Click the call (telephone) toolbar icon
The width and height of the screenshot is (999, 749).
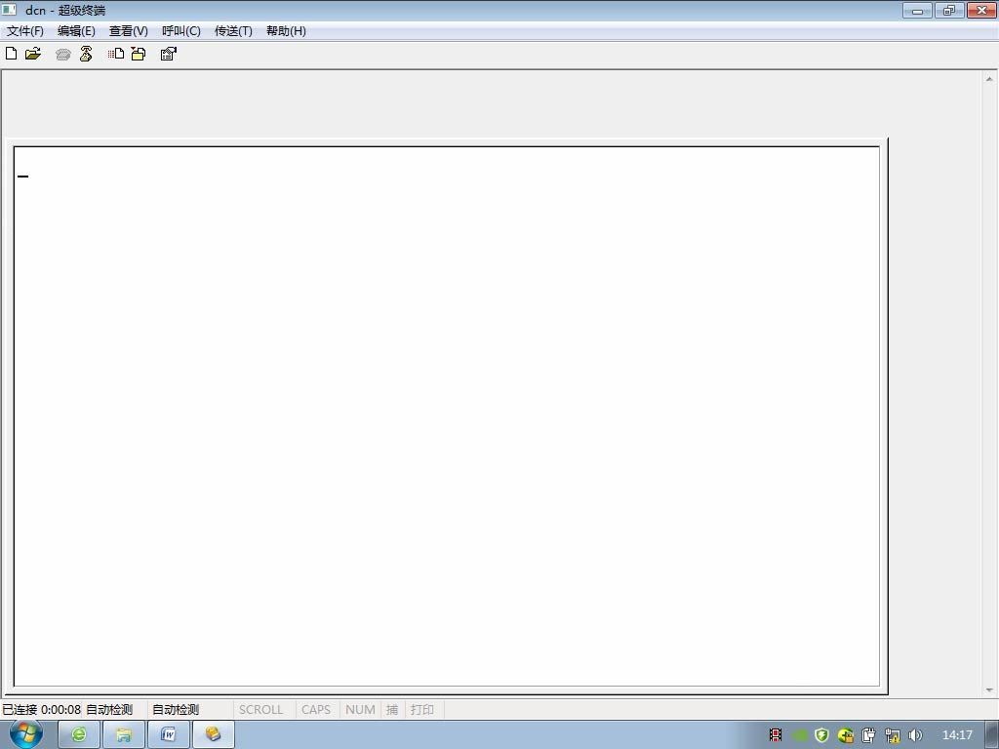click(x=63, y=55)
